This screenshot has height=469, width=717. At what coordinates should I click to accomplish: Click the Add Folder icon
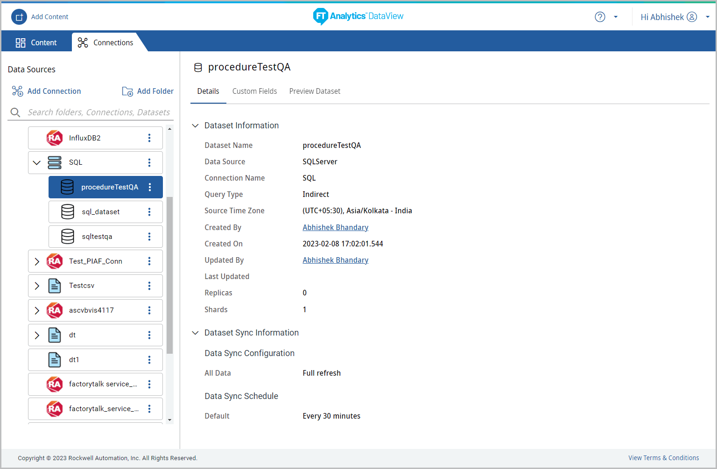tap(127, 91)
